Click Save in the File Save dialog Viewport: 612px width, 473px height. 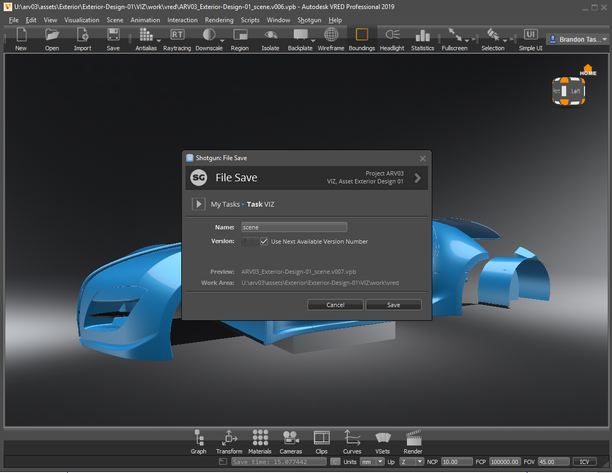(393, 304)
